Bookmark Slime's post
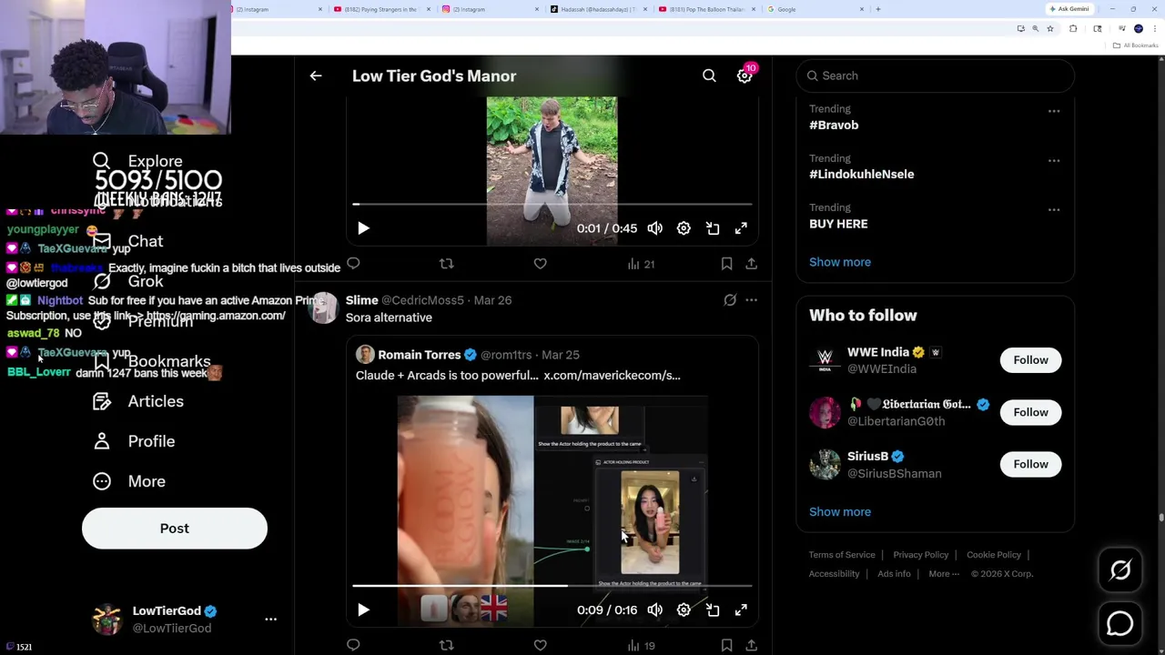This screenshot has height=655, width=1165. (726, 646)
